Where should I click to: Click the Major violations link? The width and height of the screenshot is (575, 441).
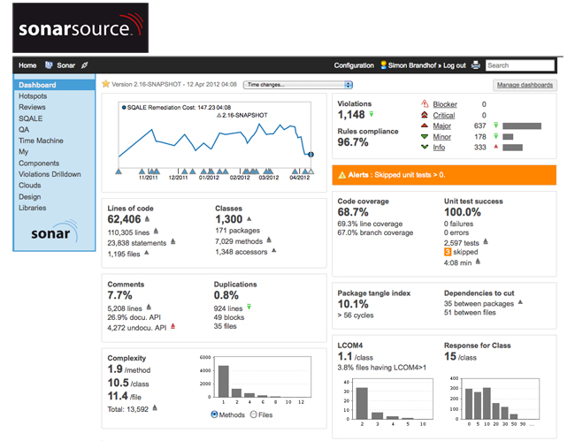point(442,126)
